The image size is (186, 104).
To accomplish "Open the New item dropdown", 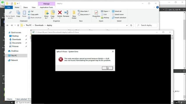I will point(83,11).
